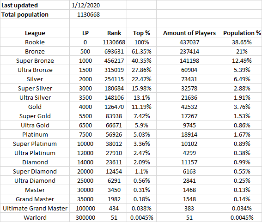Select the League column header cell
This screenshot has height=222, width=262.
(35, 33)
